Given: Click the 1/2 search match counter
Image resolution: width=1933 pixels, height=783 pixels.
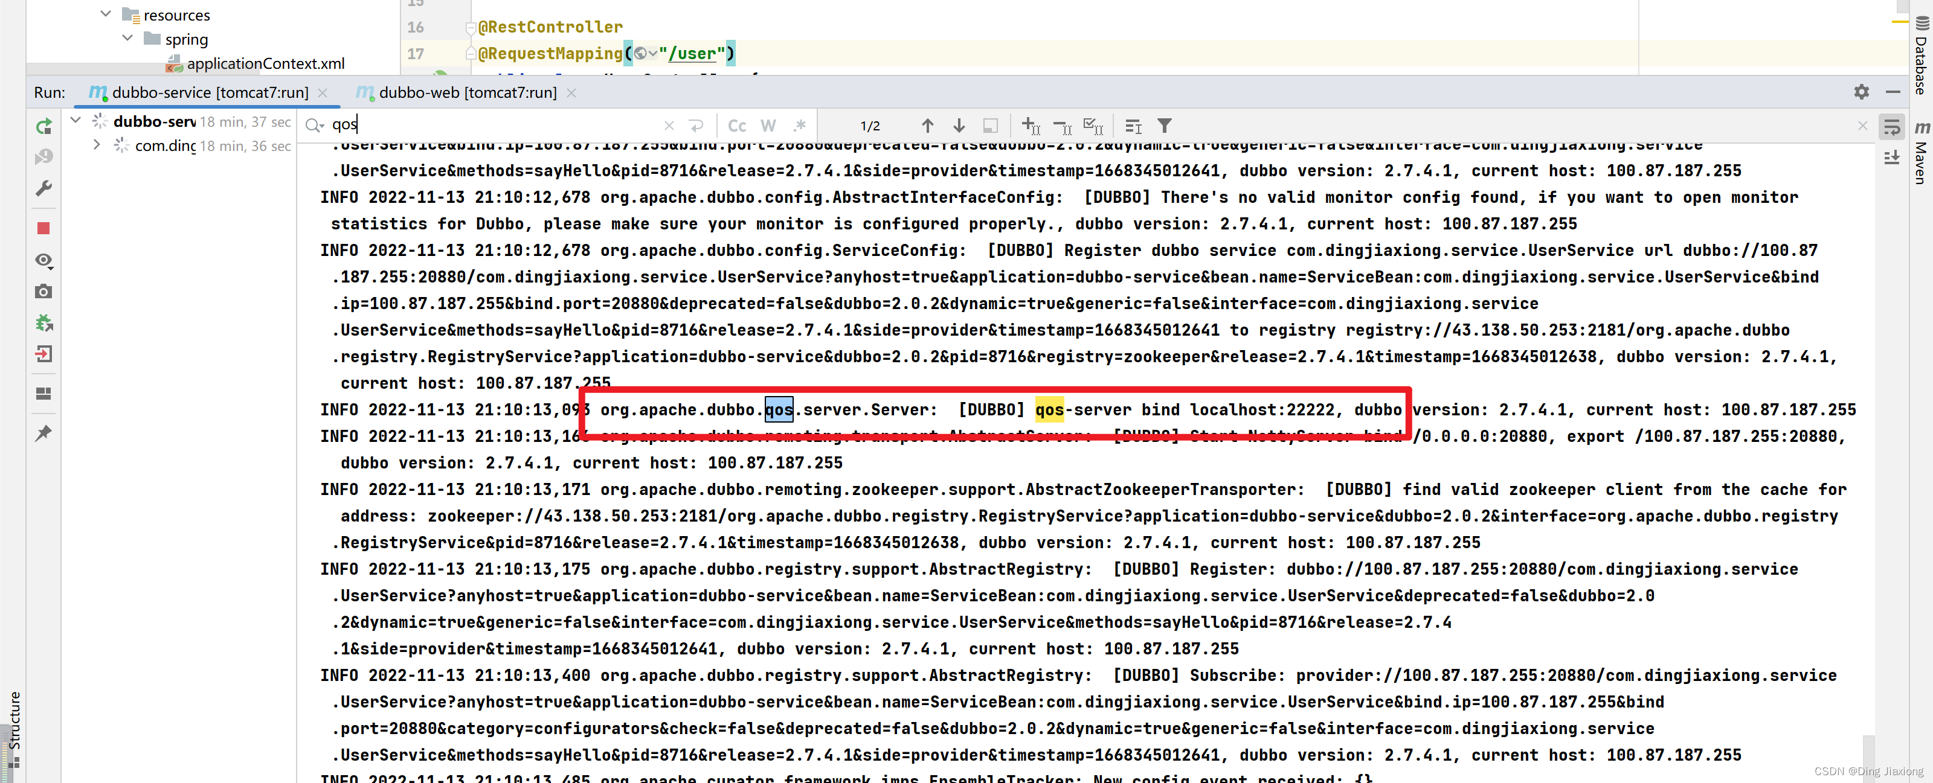Looking at the screenshot, I should pos(870,126).
